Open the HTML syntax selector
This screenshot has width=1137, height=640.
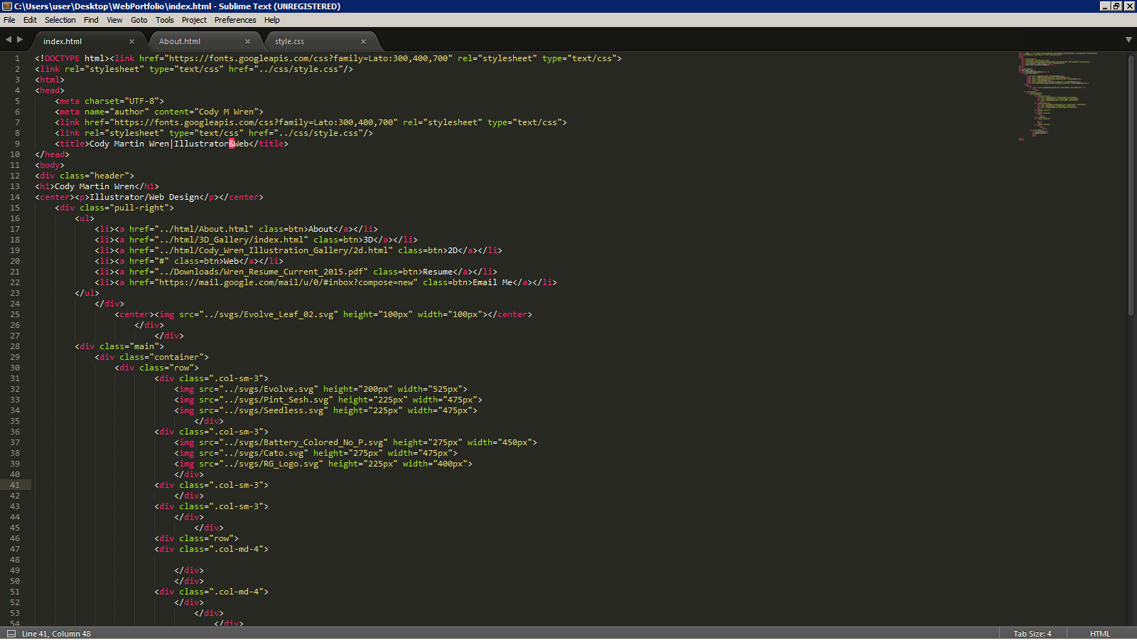[x=1099, y=634]
